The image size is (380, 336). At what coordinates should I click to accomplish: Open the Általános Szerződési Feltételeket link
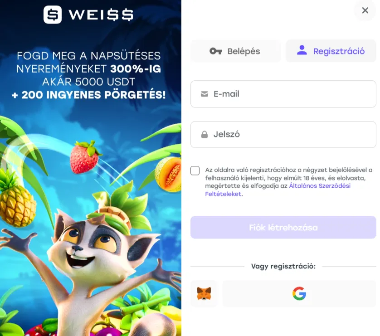pyautogui.click(x=278, y=190)
